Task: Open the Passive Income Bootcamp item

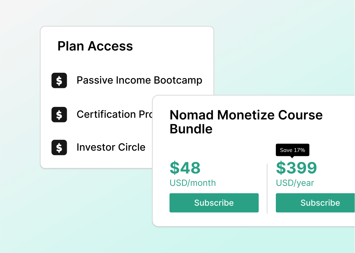Action: point(139,80)
